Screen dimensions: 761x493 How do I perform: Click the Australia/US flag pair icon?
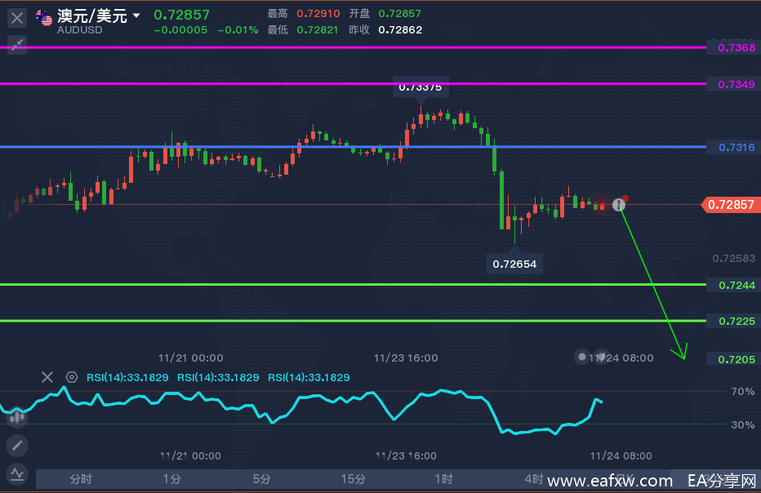coord(46,18)
